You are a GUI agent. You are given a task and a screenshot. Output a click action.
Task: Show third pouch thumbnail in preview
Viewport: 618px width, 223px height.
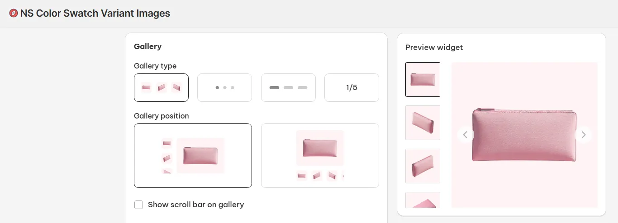click(423, 166)
